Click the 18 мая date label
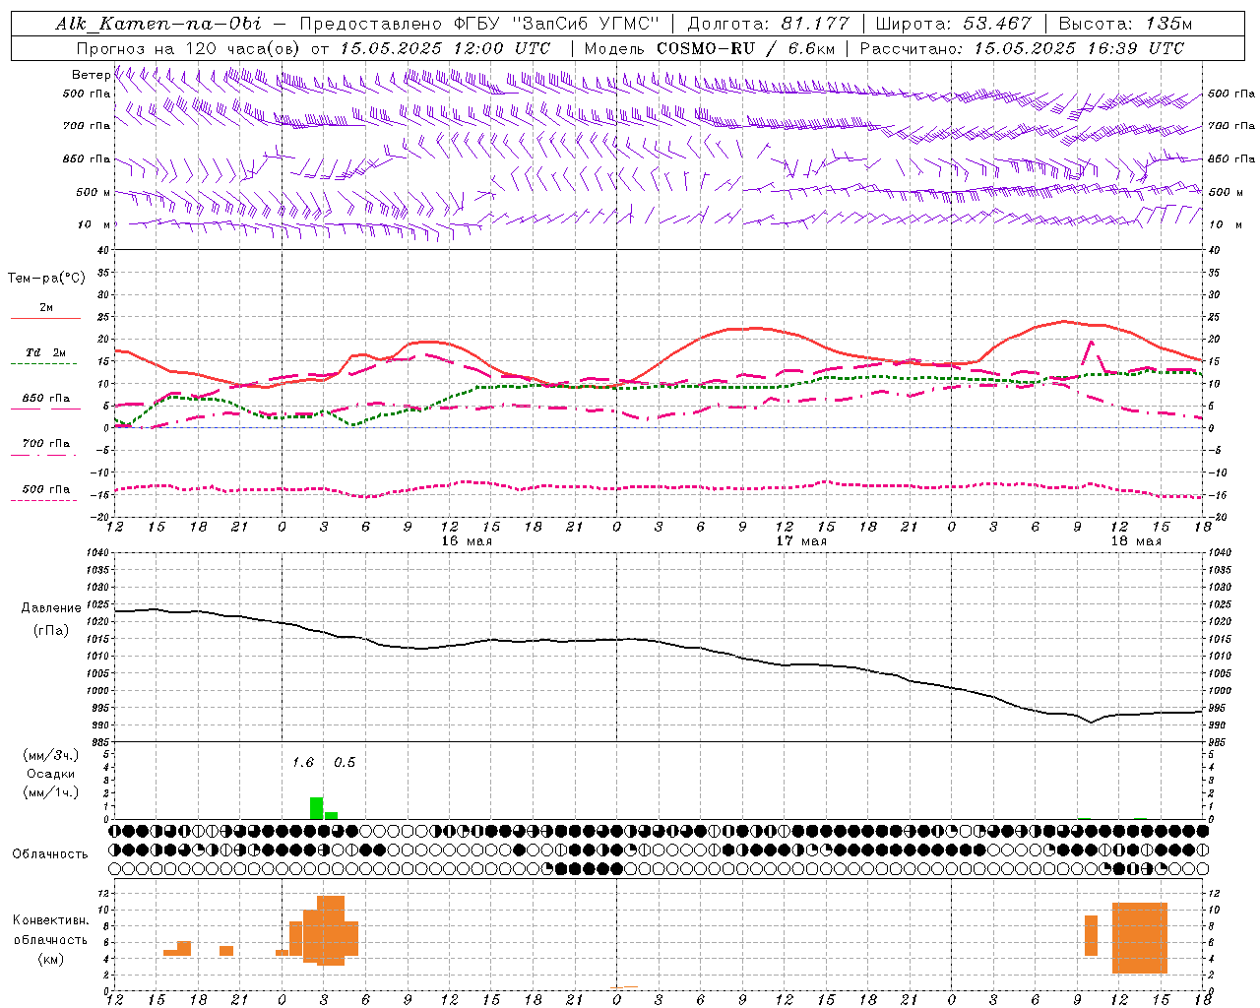 coord(1136,541)
